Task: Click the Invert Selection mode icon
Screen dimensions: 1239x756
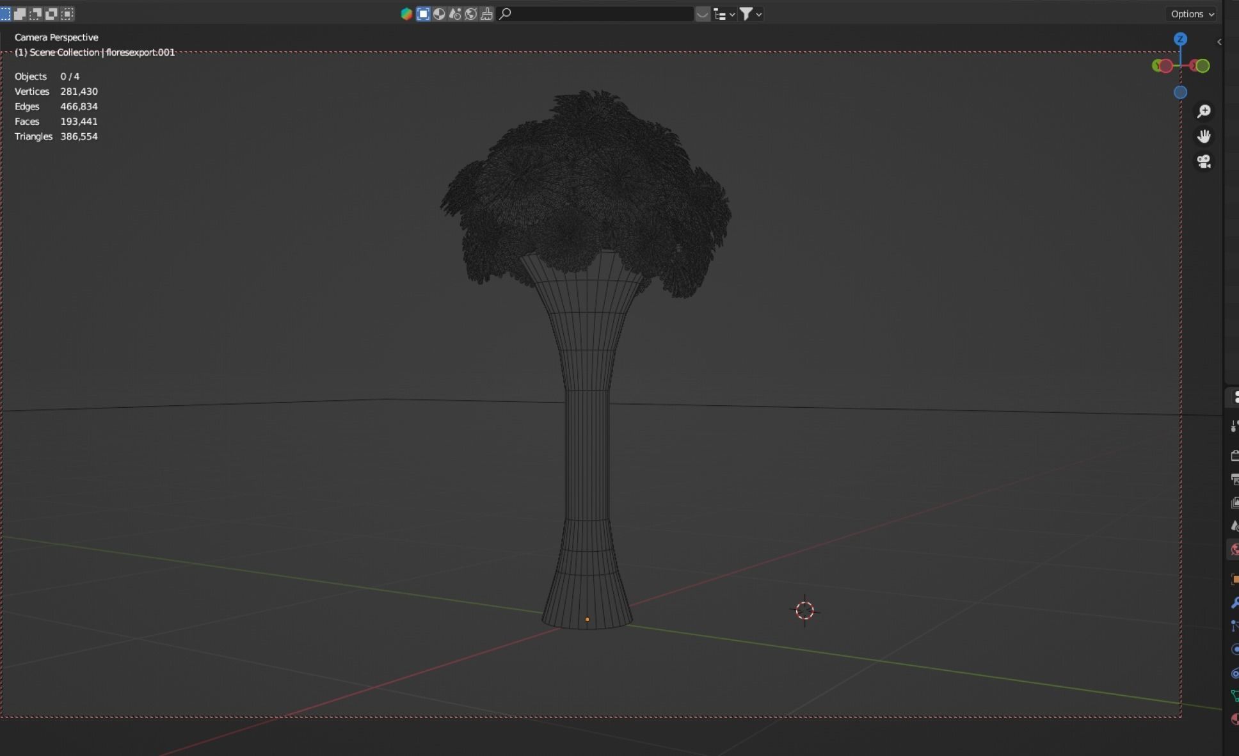Action: [x=51, y=13]
